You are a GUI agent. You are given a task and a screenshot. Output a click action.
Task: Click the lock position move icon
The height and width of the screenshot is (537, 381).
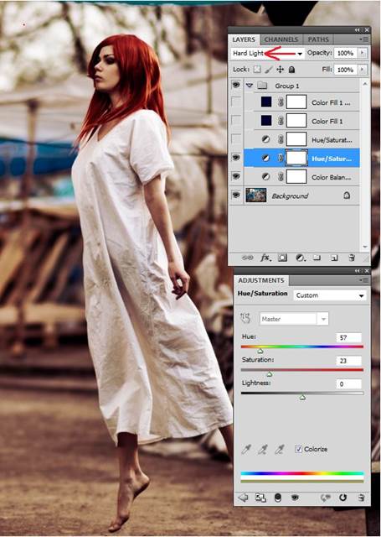click(281, 70)
